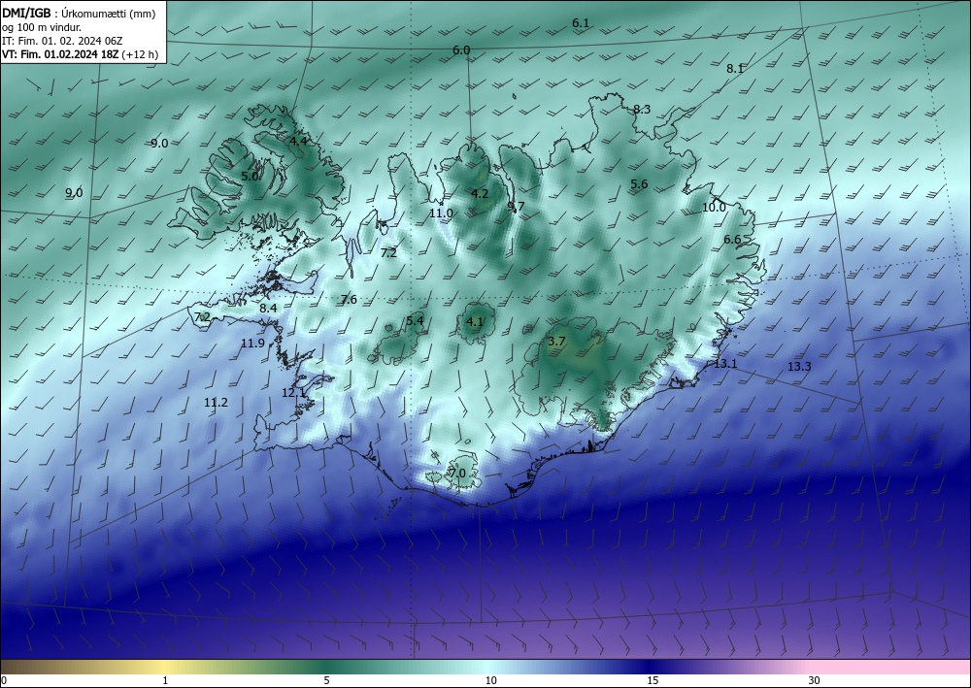
Task: Click the 7.6 value label
Action: coord(349,300)
